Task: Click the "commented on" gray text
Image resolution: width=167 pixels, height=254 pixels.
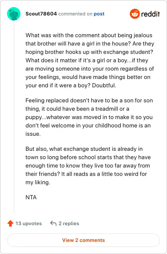Action: (75, 14)
